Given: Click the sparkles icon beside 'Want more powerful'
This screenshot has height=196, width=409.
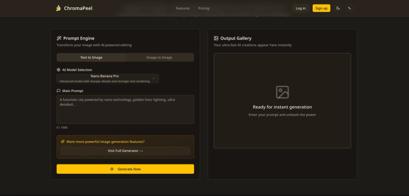Looking at the screenshot, I should point(63,142).
